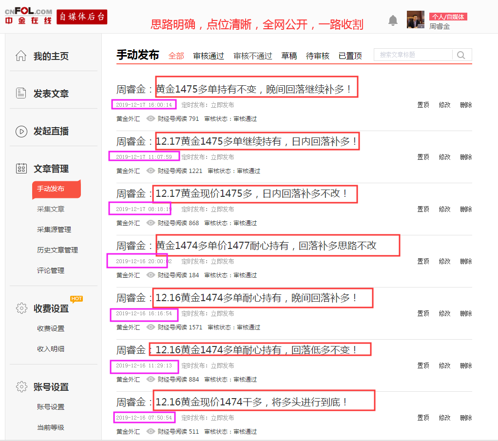498x441 pixels.
Task: Select the 已置顶 filter tab
Action: point(350,56)
